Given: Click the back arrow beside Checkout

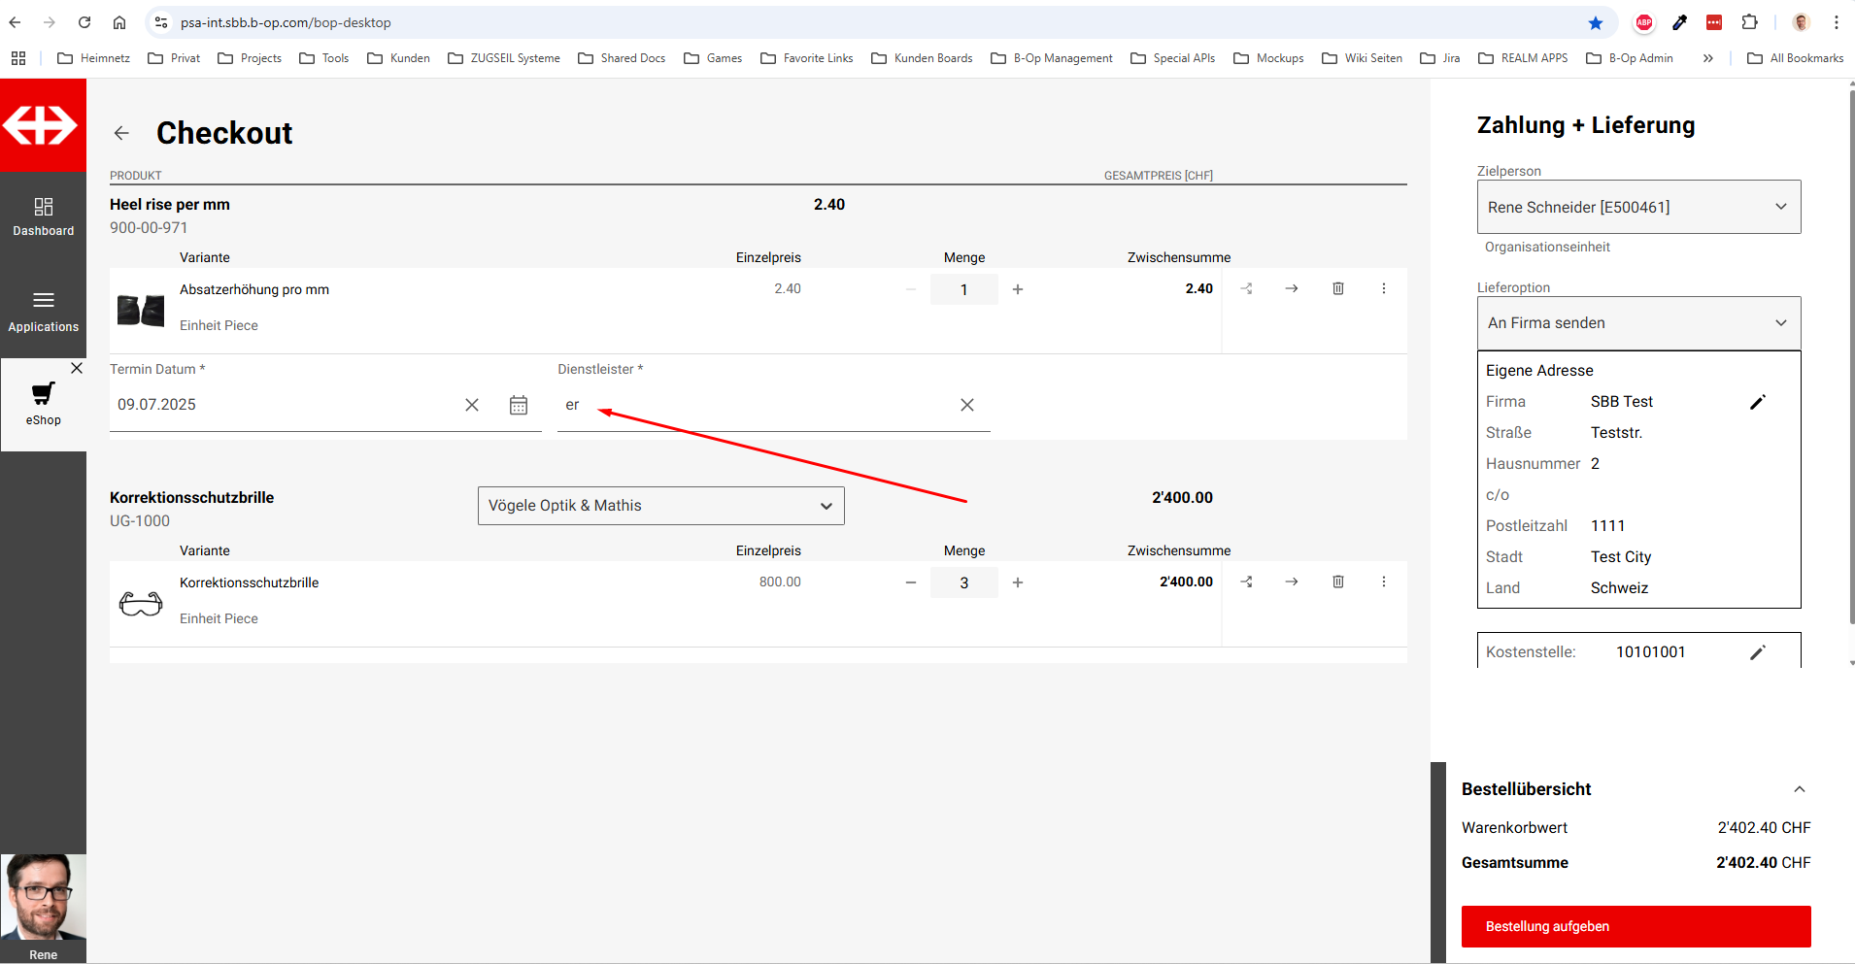Looking at the screenshot, I should click(121, 133).
